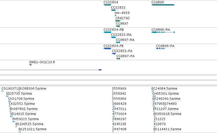The height and width of the screenshot is (133, 217).
Task: Open the CG9897 gene label
Action: coord(122,23)
